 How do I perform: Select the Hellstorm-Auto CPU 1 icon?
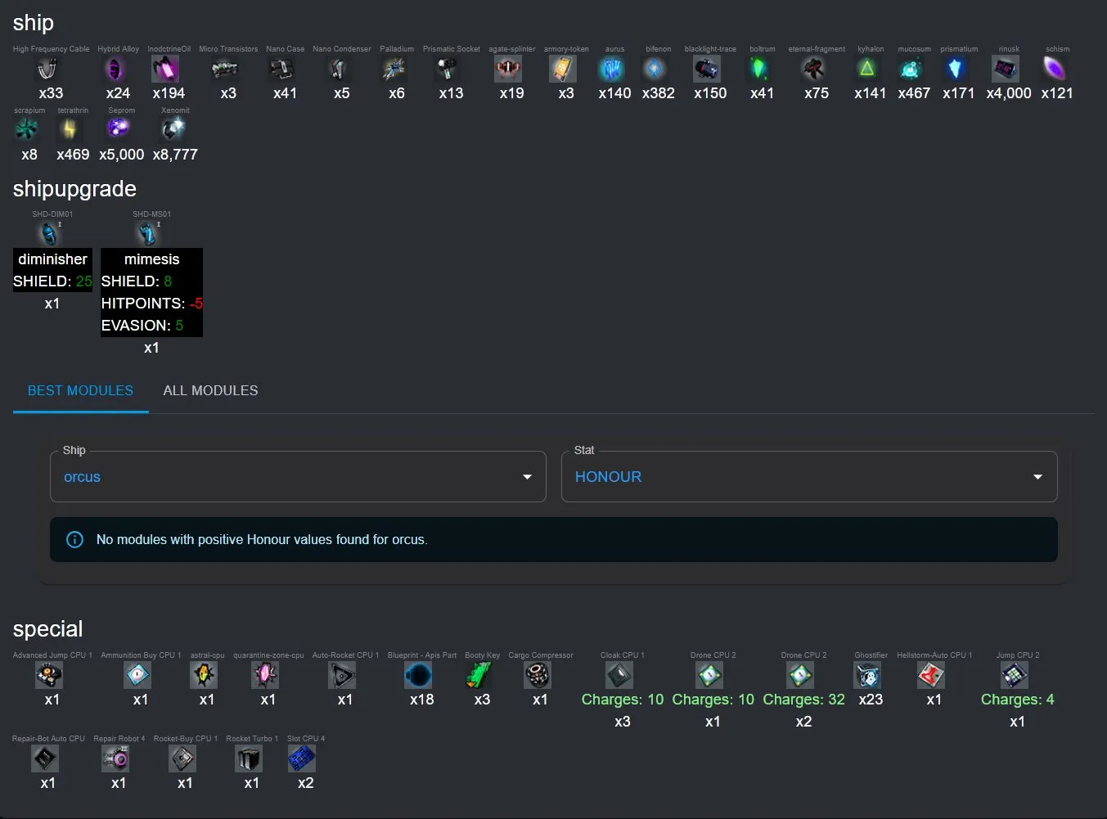pos(932,676)
